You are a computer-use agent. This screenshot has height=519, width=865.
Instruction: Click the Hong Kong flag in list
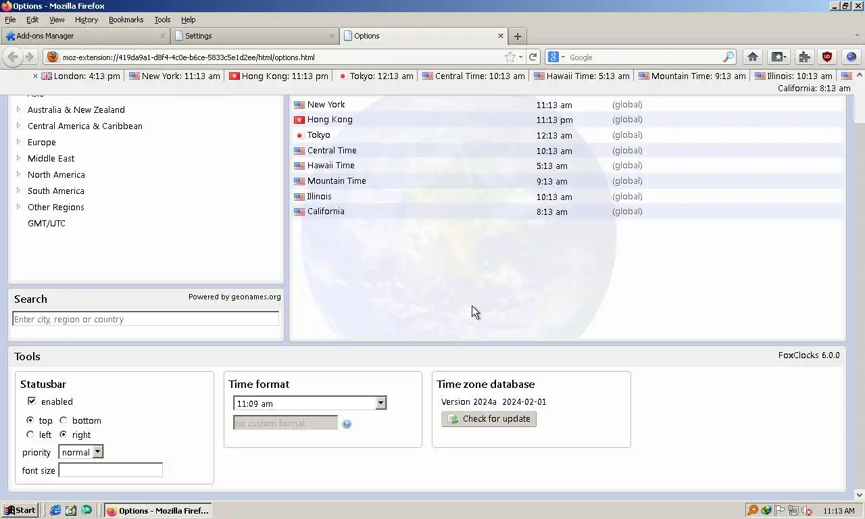(x=299, y=120)
